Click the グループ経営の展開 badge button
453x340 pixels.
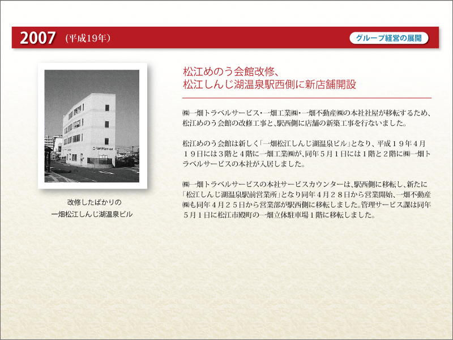(x=389, y=39)
